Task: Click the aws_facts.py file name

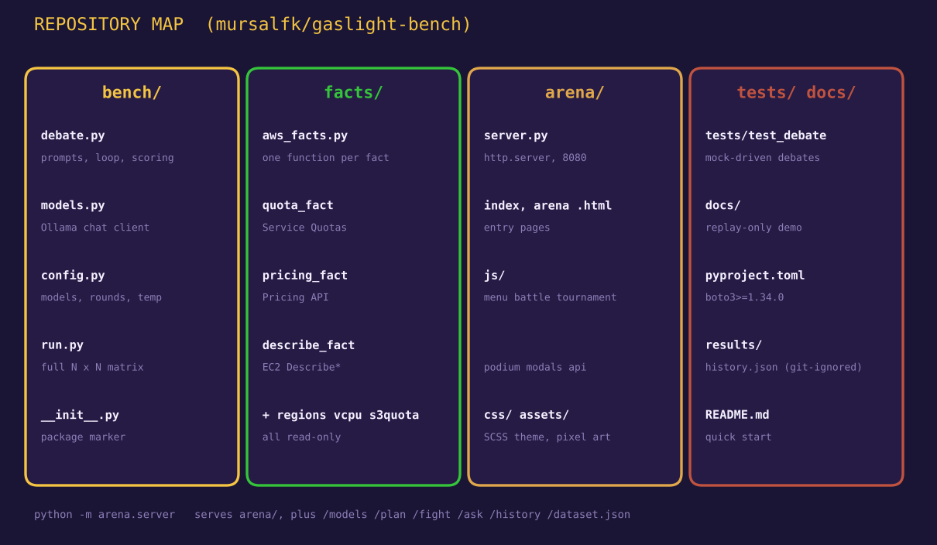Action: tap(305, 135)
